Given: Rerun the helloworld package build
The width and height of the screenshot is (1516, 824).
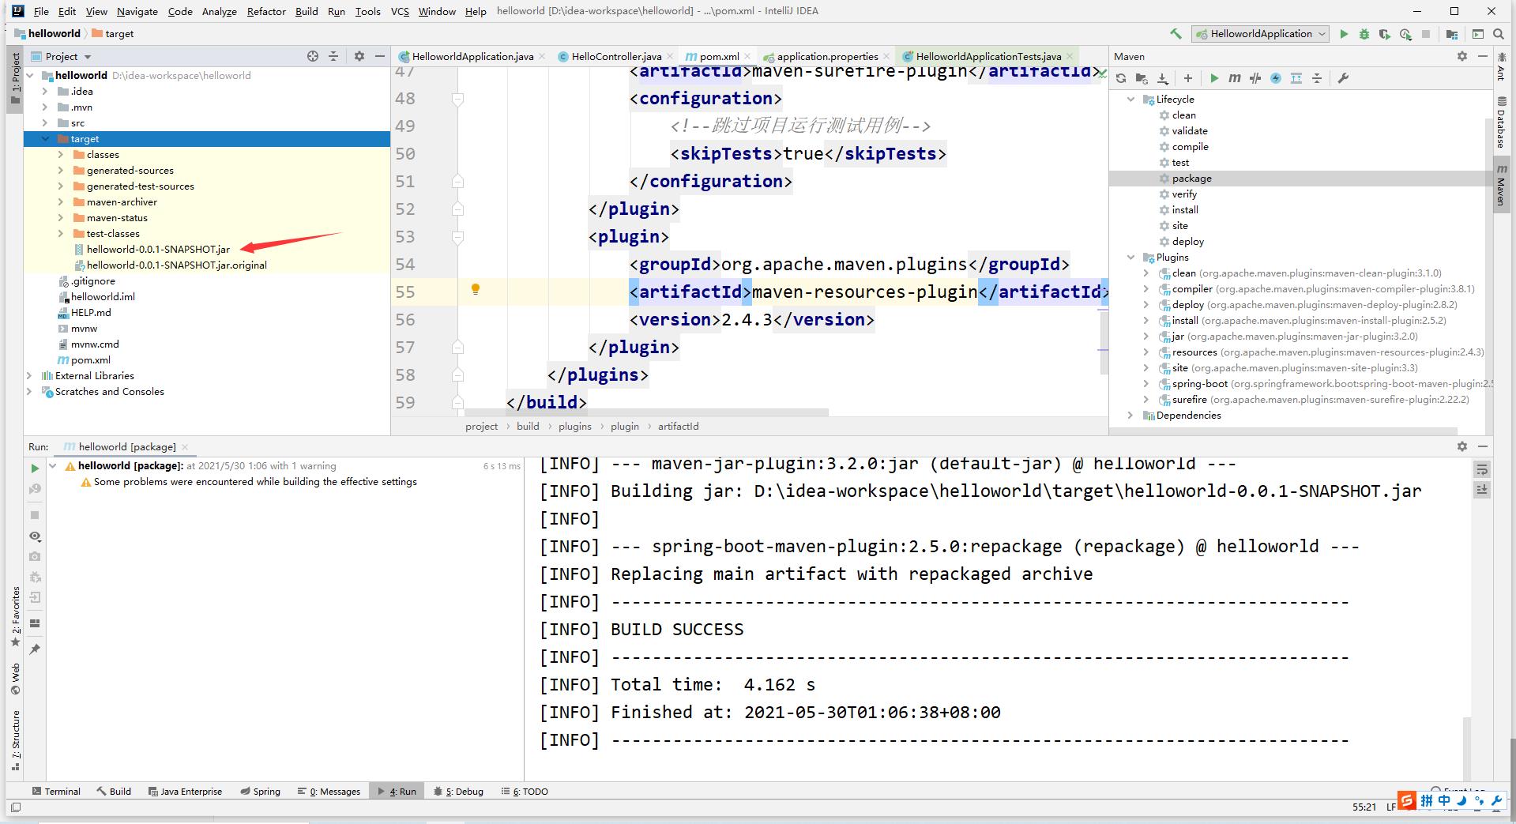Looking at the screenshot, I should pyautogui.click(x=35, y=468).
